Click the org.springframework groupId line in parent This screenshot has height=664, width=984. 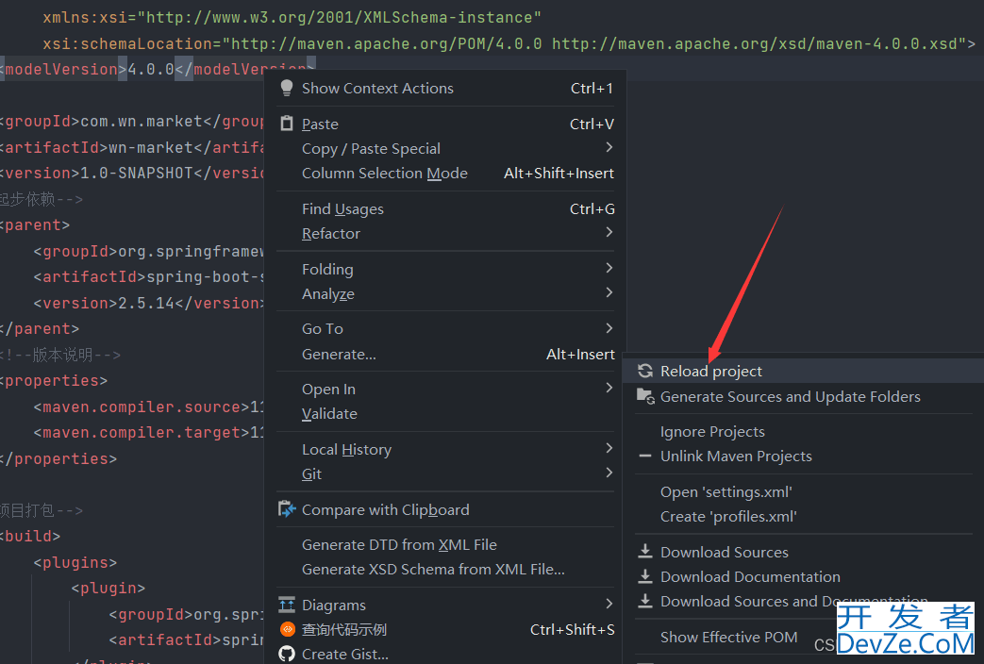(149, 251)
